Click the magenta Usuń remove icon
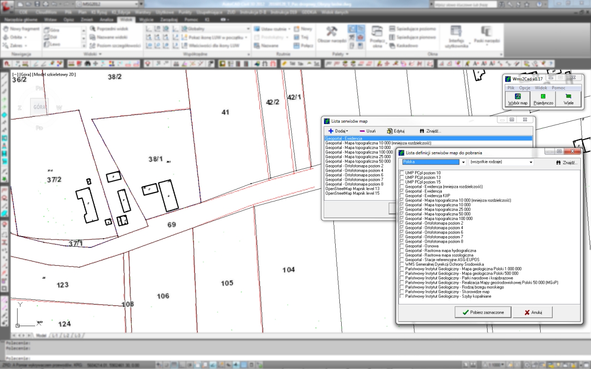This screenshot has width=591, height=369. [362, 131]
